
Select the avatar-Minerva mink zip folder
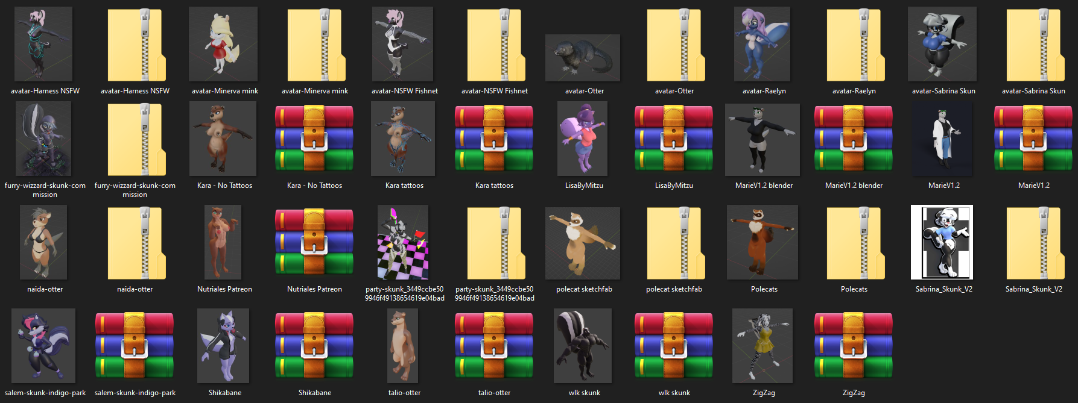coord(315,45)
